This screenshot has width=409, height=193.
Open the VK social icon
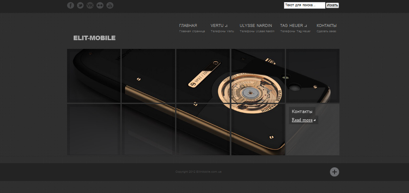[x=90, y=5]
